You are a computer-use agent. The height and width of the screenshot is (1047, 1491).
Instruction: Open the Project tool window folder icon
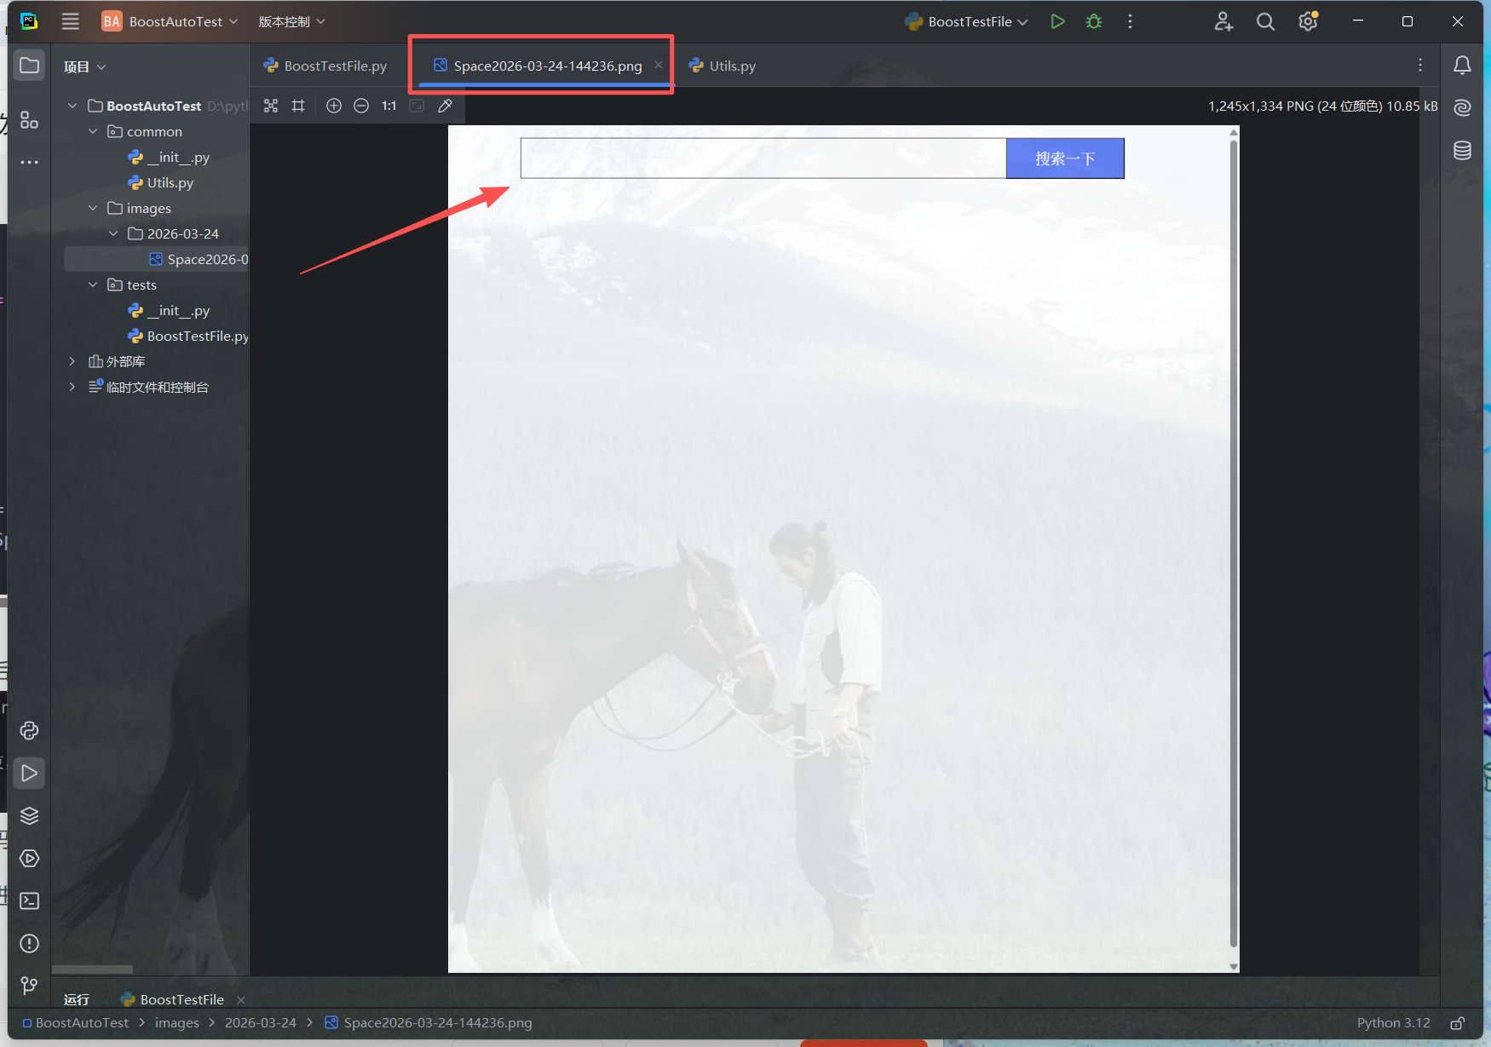click(x=30, y=66)
